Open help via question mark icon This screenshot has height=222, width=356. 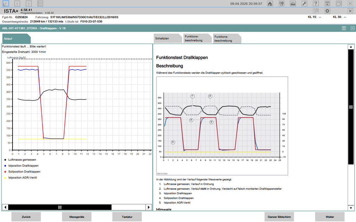coord(316,3)
